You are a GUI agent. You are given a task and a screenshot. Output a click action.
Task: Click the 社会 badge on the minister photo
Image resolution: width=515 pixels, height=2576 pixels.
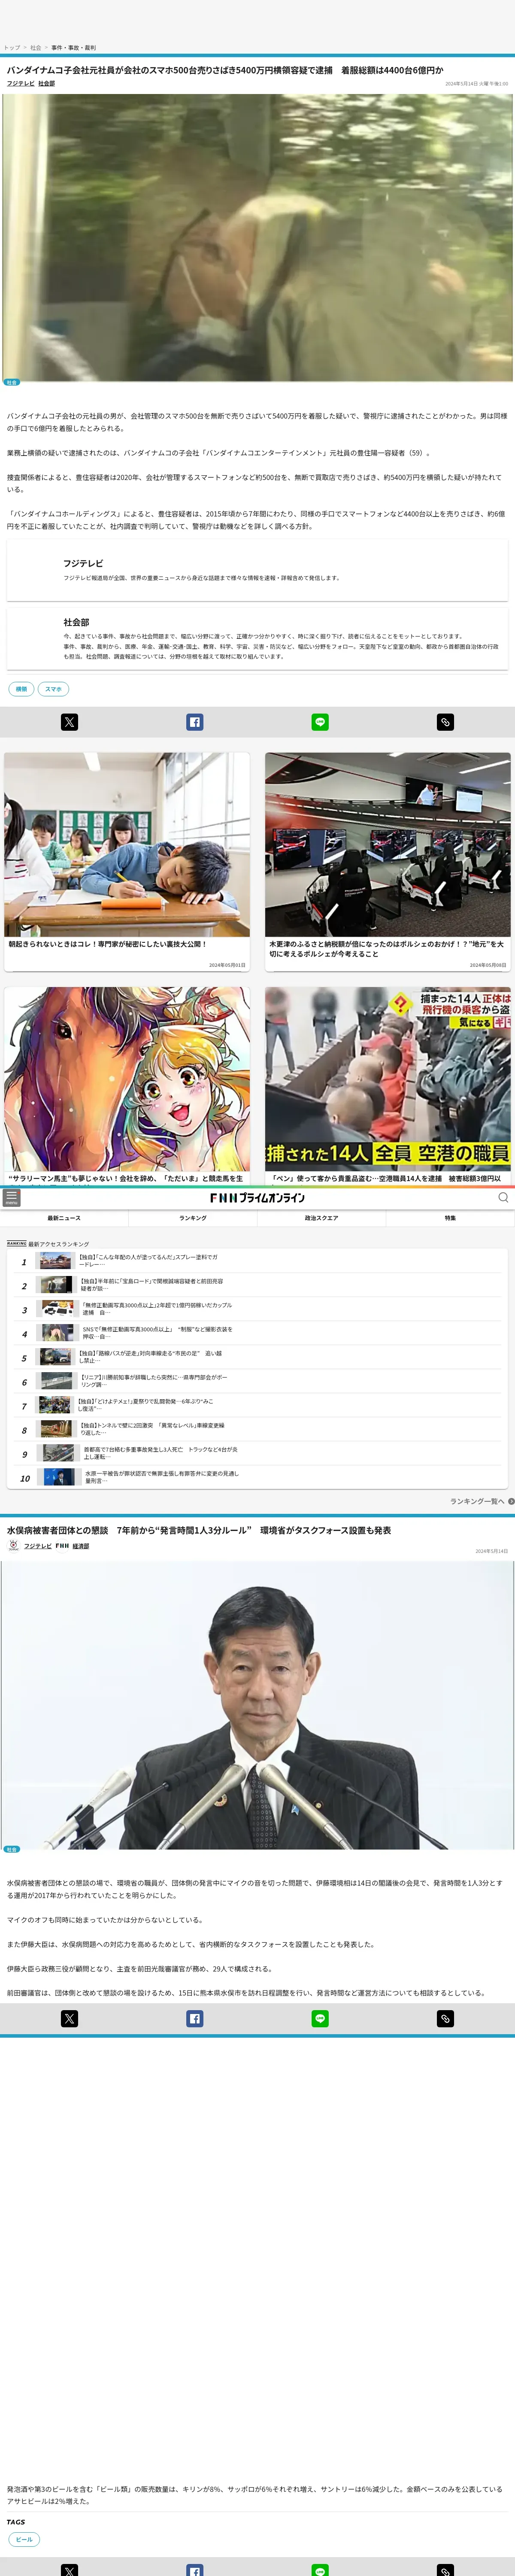coord(12,1849)
